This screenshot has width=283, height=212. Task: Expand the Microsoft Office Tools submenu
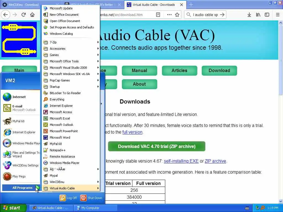pos(71,61)
